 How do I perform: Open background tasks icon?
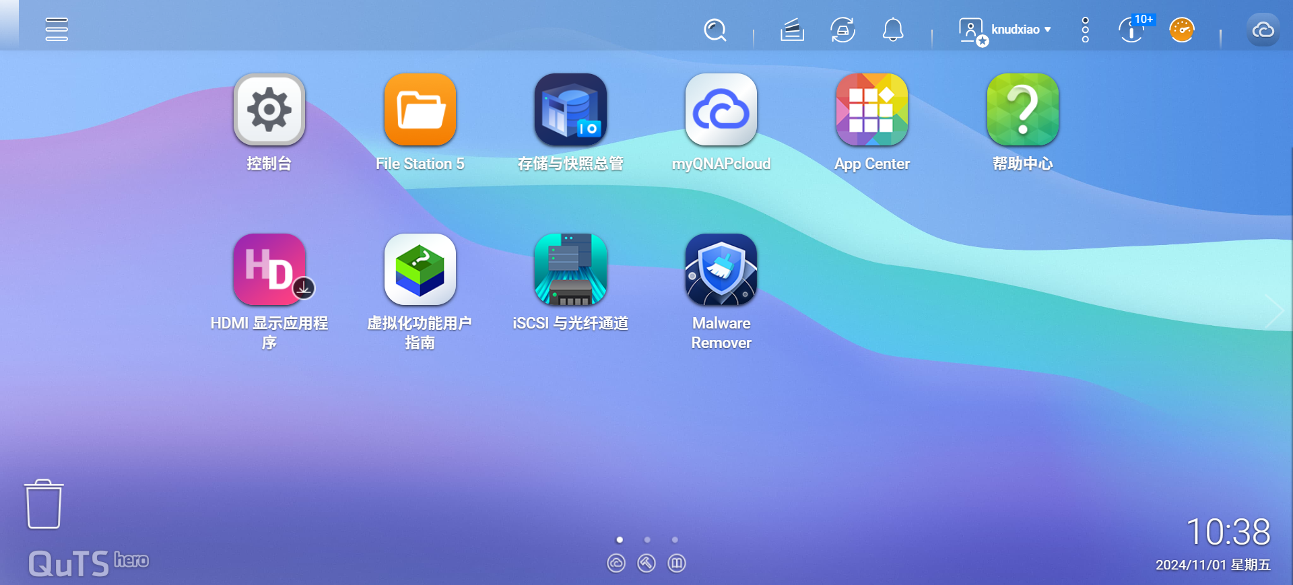792,30
